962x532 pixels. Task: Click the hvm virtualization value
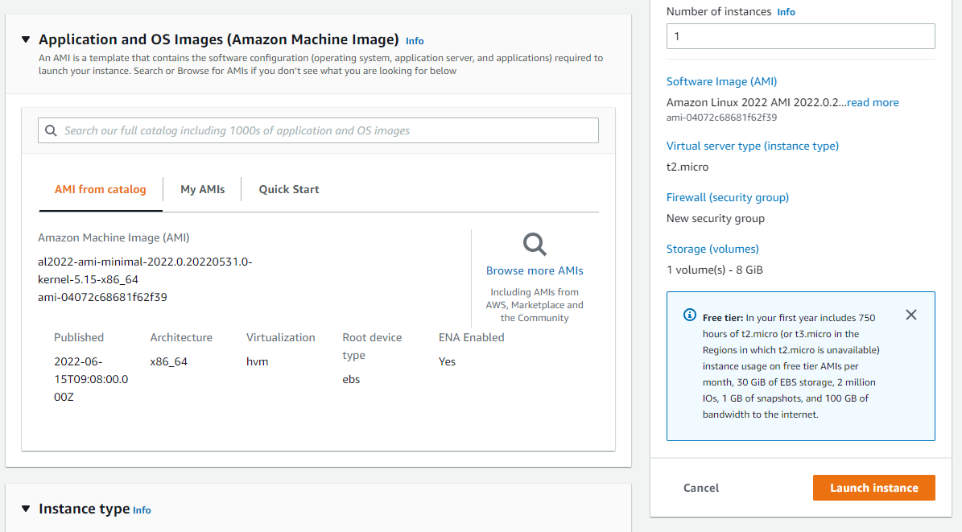pos(257,361)
